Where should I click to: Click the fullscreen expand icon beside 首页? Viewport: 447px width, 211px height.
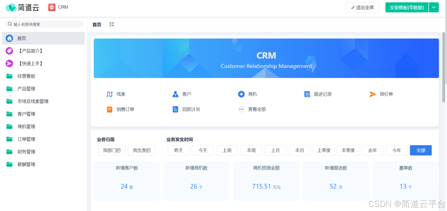112,24
